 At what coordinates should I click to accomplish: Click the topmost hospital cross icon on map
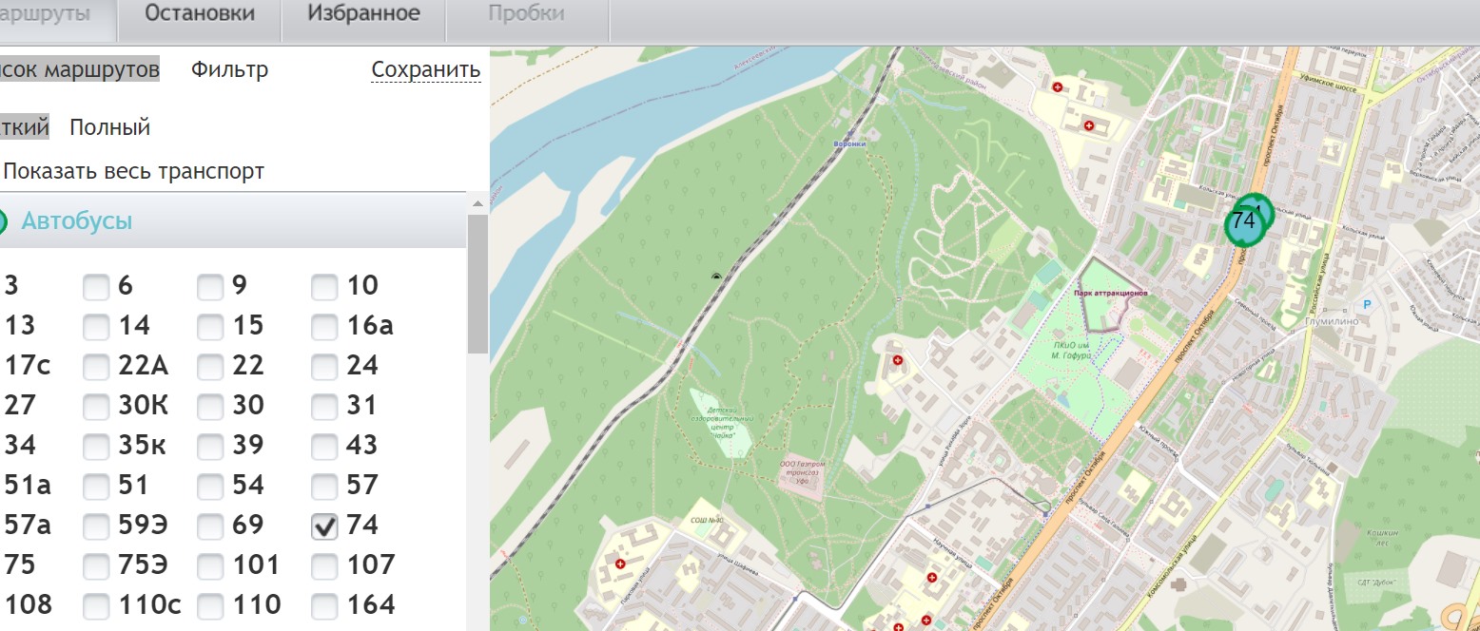(x=1058, y=86)
